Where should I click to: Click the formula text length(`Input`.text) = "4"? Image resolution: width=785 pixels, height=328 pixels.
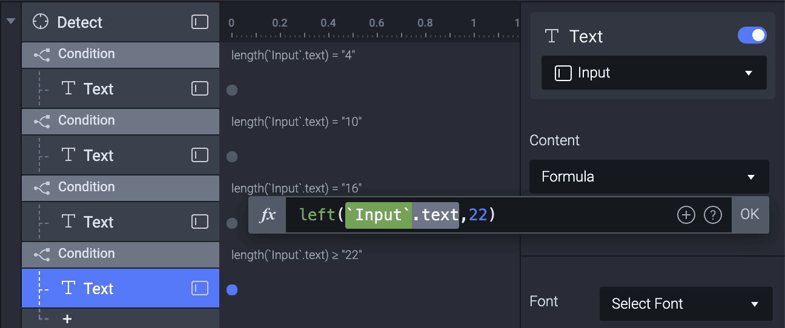click(293, 55)
